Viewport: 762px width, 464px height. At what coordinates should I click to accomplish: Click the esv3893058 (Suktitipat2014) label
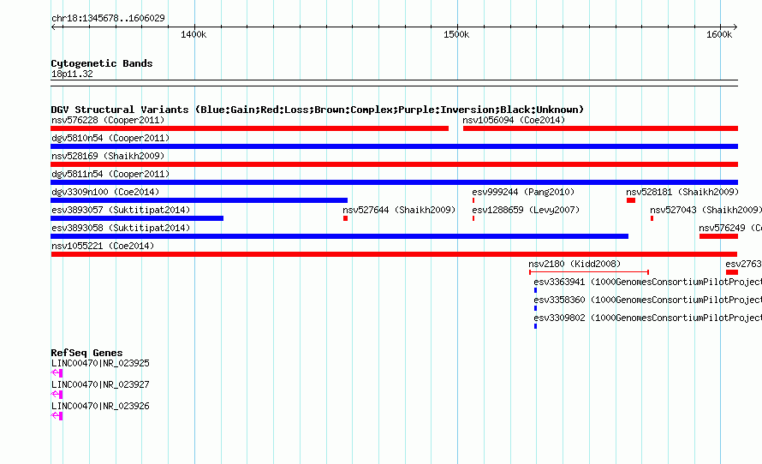coord(121,228)
